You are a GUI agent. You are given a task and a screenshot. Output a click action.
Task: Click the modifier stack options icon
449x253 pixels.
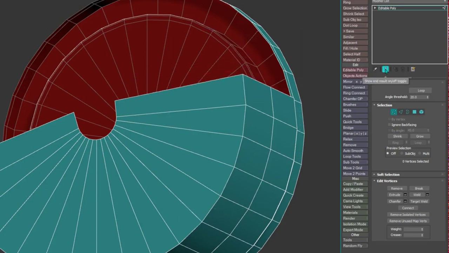click(x=445, y=8)
